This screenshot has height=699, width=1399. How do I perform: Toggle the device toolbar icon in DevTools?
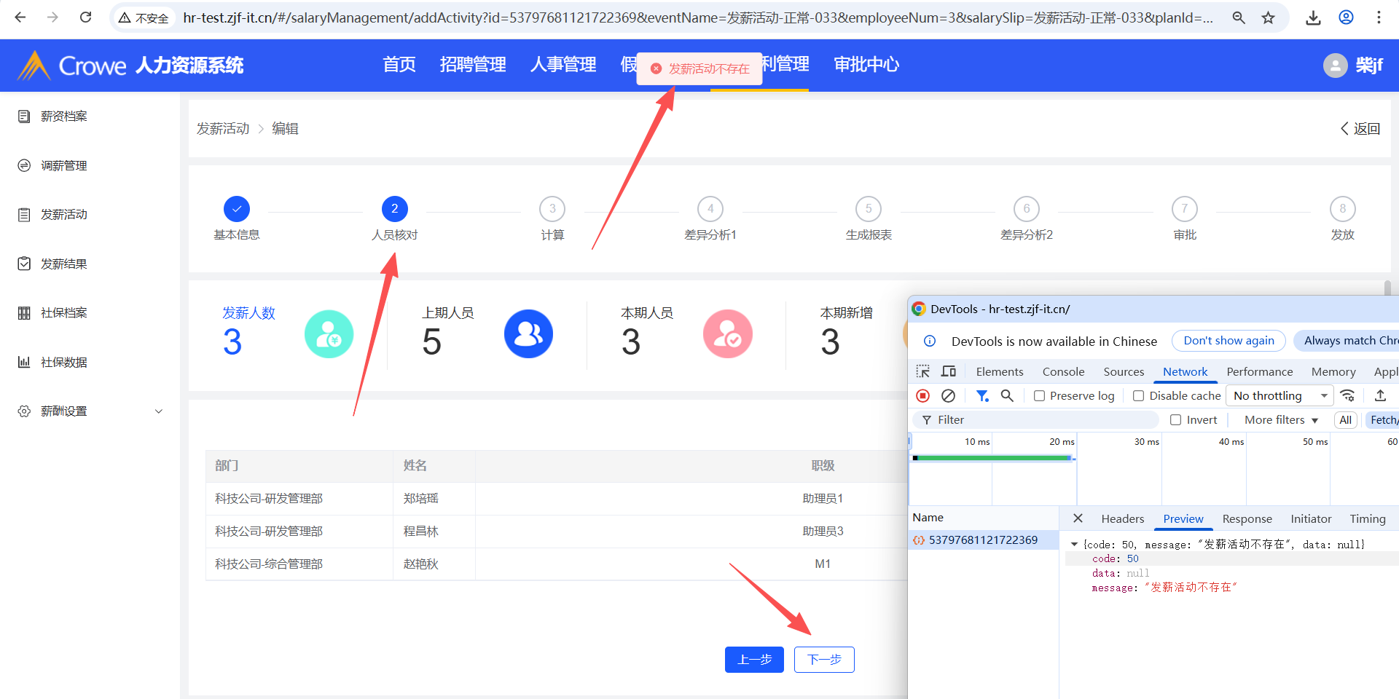click(x=948, y=371)
